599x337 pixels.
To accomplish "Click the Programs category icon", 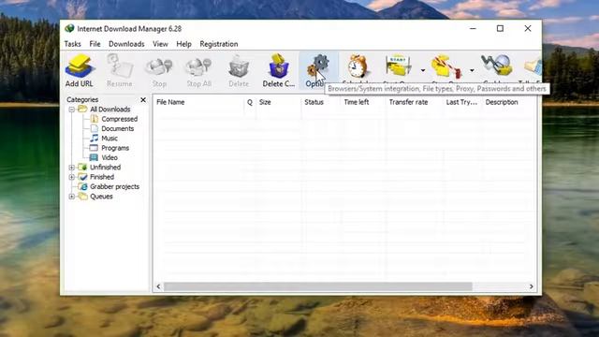I will (94, 148).
